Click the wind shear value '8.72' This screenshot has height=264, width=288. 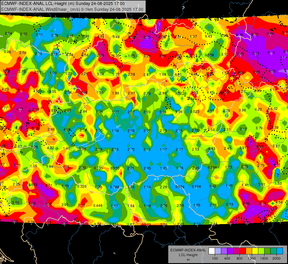pos(255,34)
